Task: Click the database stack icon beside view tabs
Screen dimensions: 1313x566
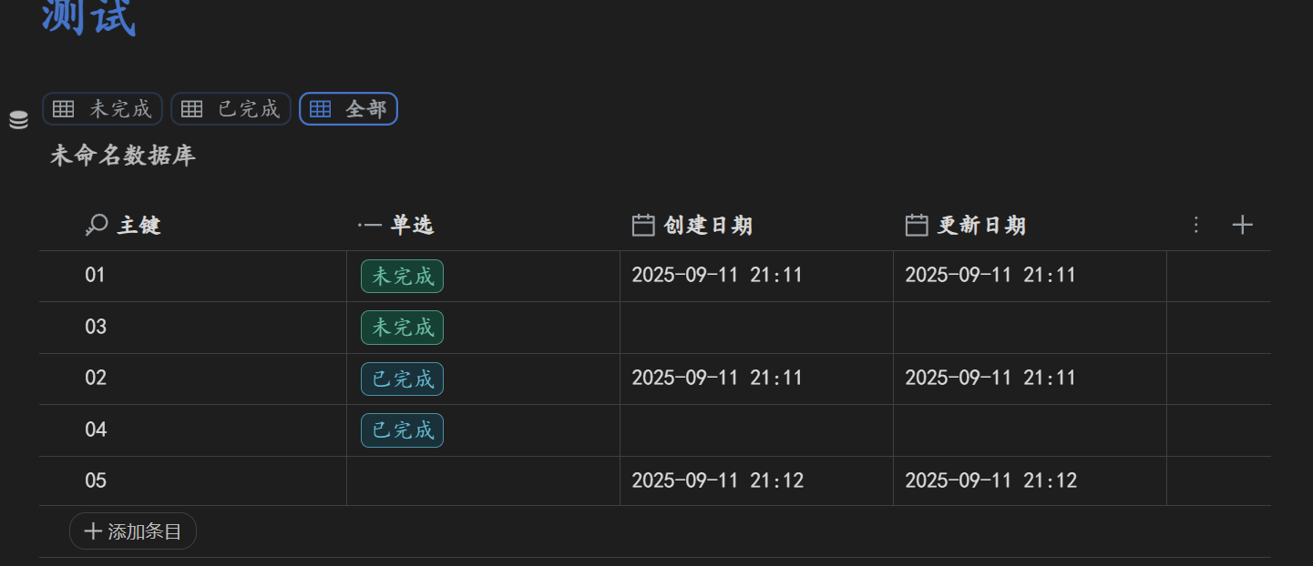Action: (x=18, y=119)
